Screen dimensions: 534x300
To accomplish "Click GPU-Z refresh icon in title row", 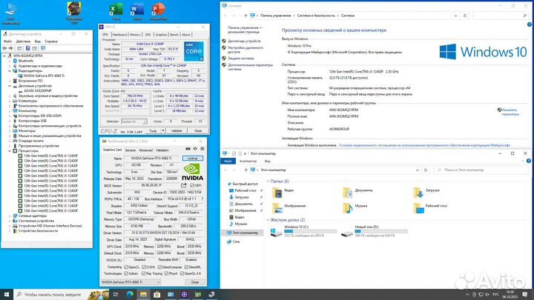I will pos(195,149).
